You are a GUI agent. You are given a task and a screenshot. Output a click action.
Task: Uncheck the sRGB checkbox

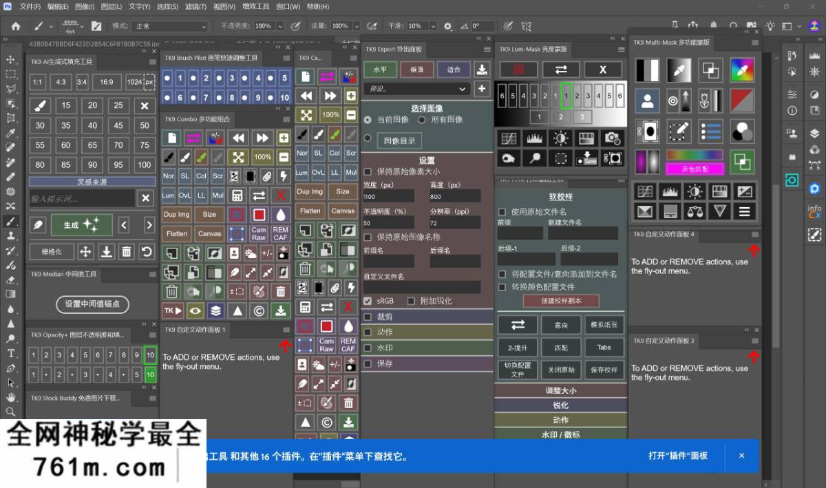tap(368, 301)
